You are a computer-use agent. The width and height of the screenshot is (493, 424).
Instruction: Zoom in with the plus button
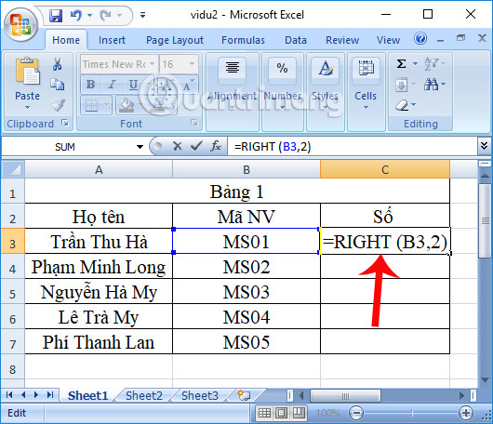(x=466, y=413)
